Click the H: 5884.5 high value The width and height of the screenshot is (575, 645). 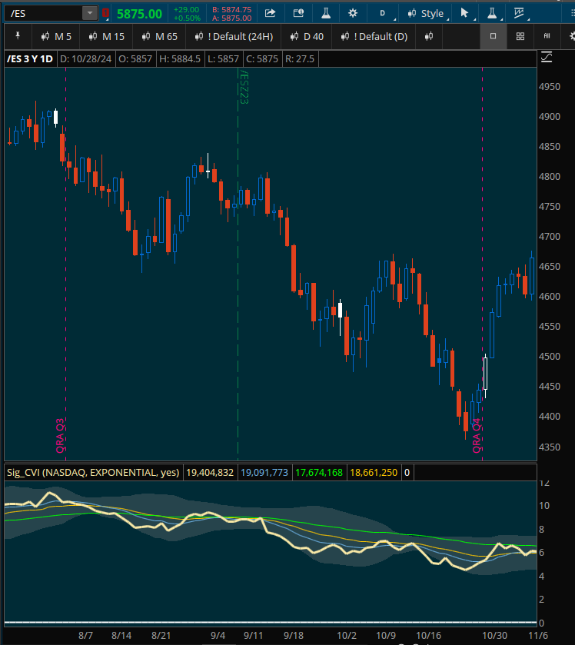(180, 59)
